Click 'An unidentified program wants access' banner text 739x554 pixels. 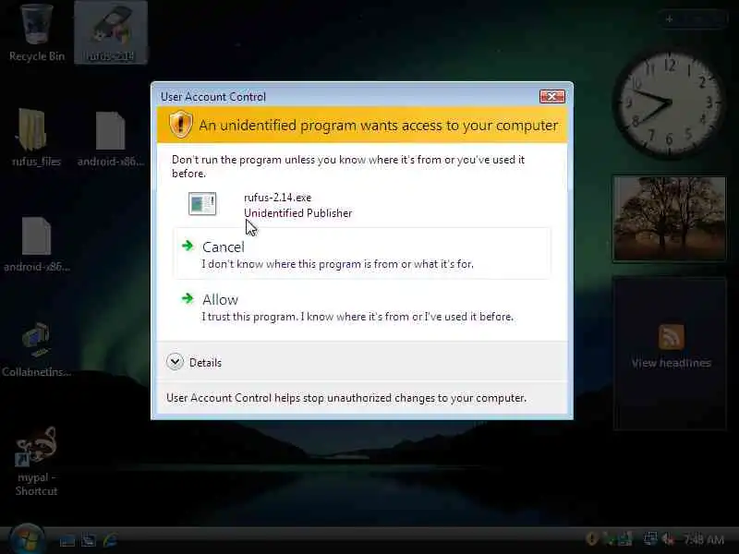coord(379,126)
